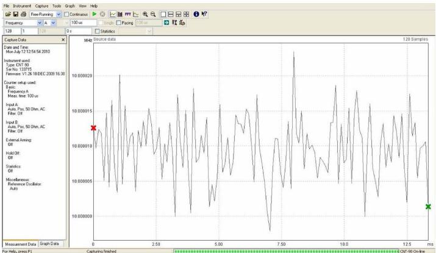Open the Capture menu
436x253 pixels.
[x=41, y=6]
